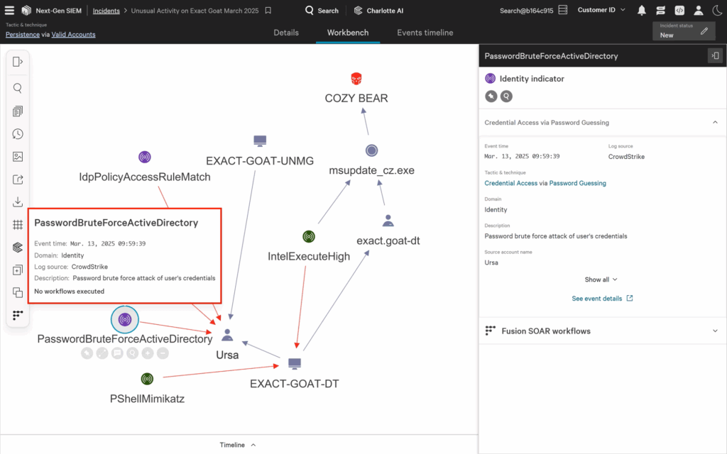This screenshot has height=454, width=727.
Task: Click the search action under selected node
Action: click(x=133, y=353)
